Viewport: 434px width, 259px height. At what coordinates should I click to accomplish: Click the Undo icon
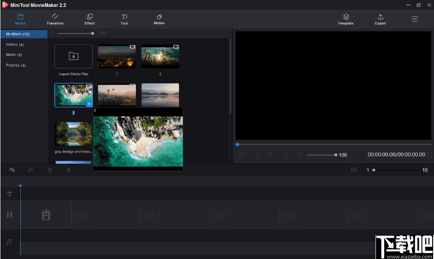click(x=12, y=170)
